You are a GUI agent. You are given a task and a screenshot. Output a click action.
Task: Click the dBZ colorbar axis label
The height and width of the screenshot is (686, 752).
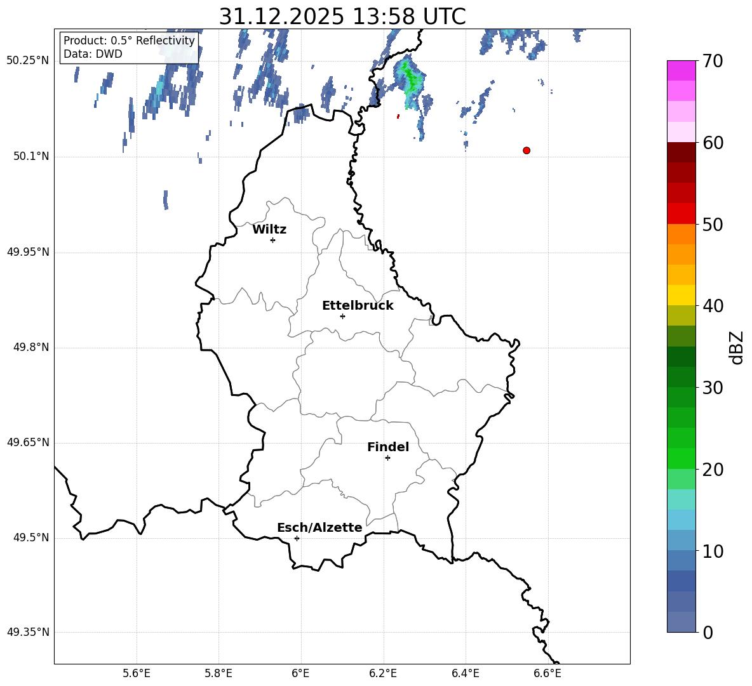coord(737,347)
